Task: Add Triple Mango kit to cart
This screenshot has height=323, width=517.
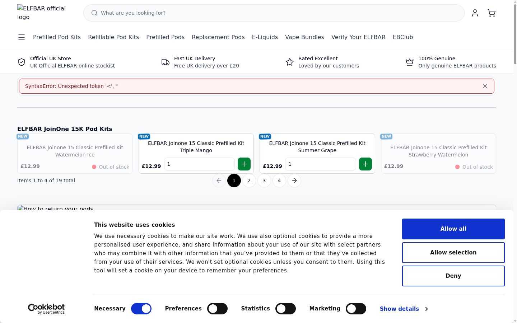Action: point(244,164)
